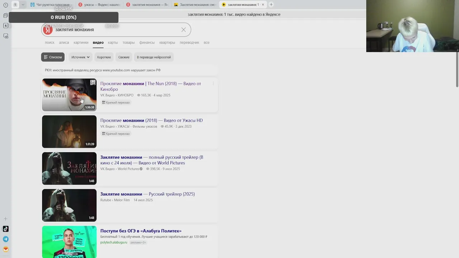Open the more options dots for Кинобро video
Screen dimensions: 459x258
click(213, 83)
